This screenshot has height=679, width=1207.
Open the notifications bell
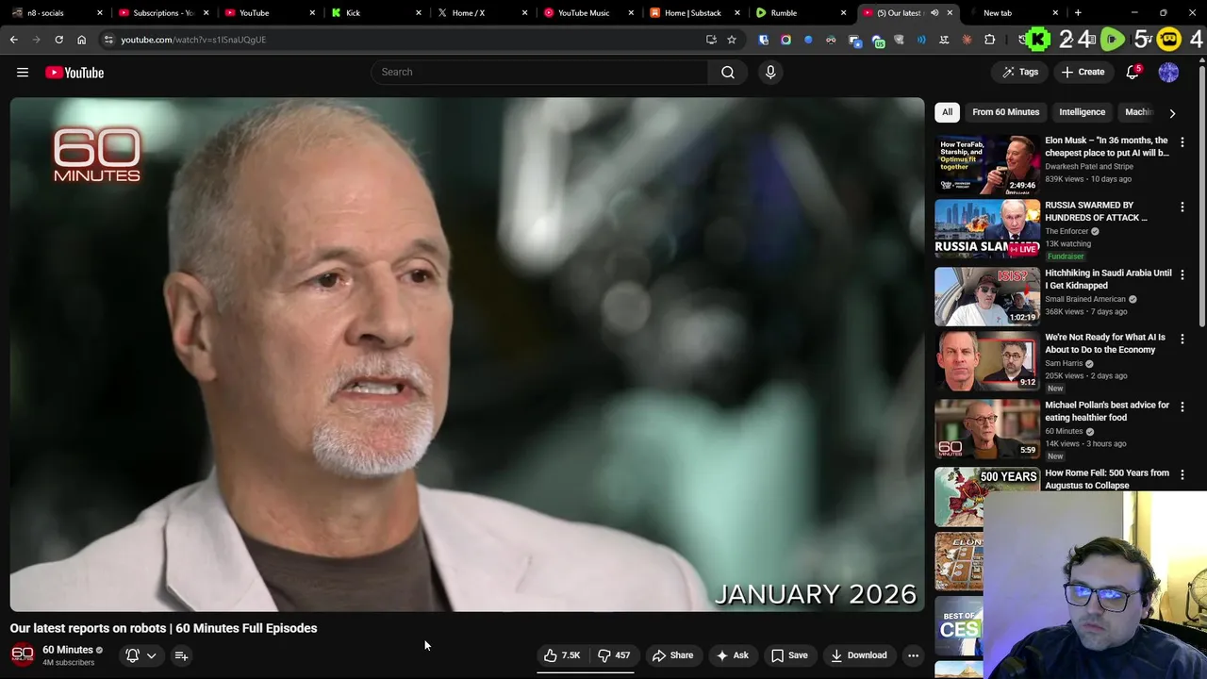coord(1133,72)
